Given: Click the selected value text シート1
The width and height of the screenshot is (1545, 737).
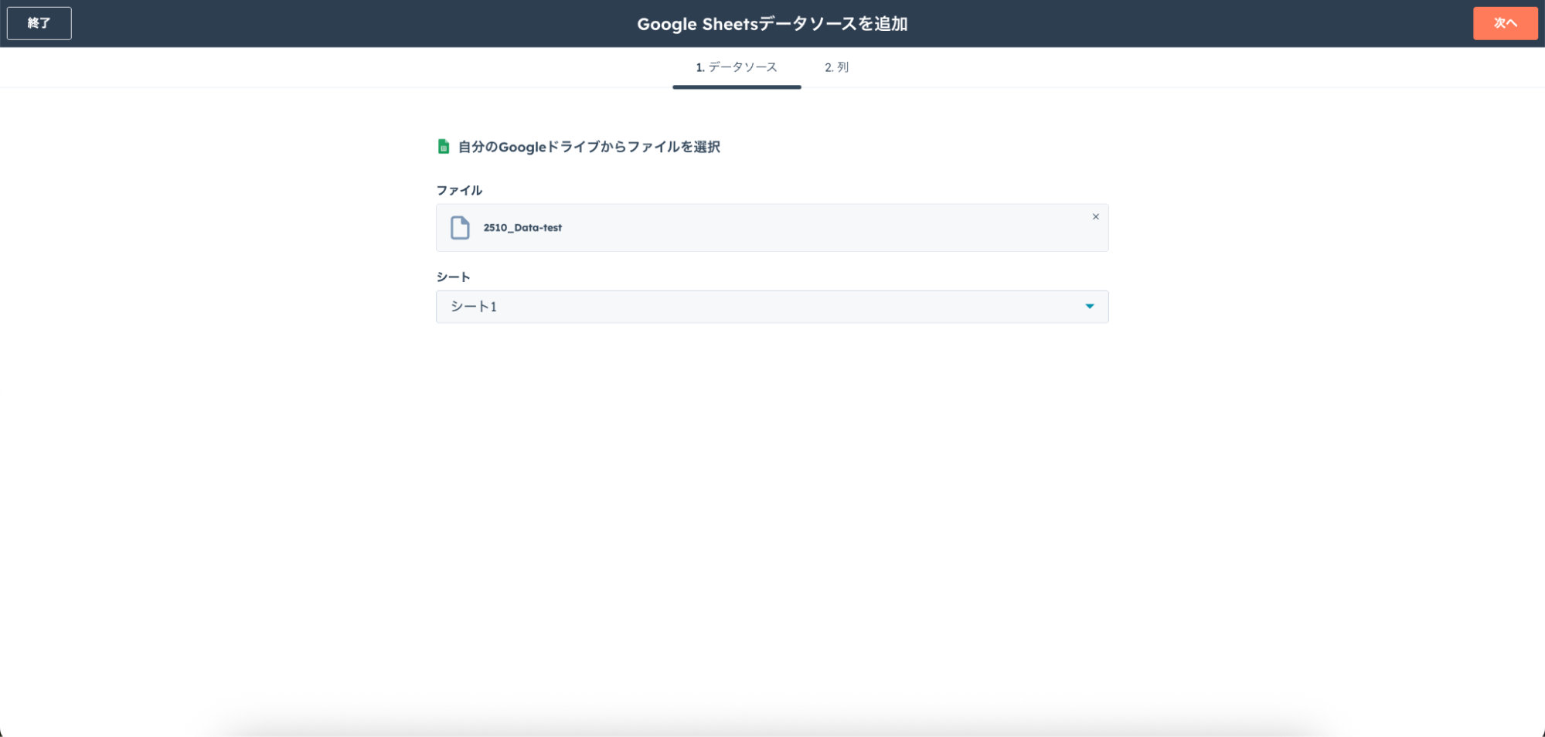Looking at the screenshot, I should pyautogui.click(x=474, y=307).
